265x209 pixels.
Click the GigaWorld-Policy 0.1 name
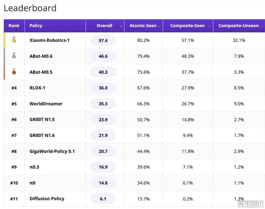tap(52, 151)
